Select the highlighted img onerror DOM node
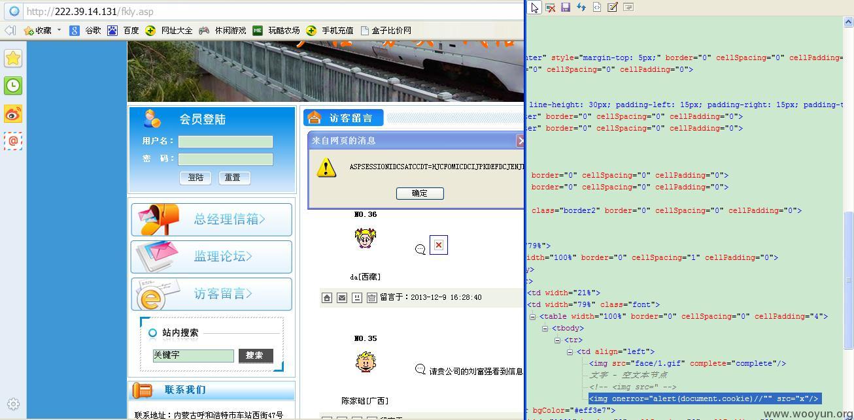854x420 pixels. (x=704, y=399)
